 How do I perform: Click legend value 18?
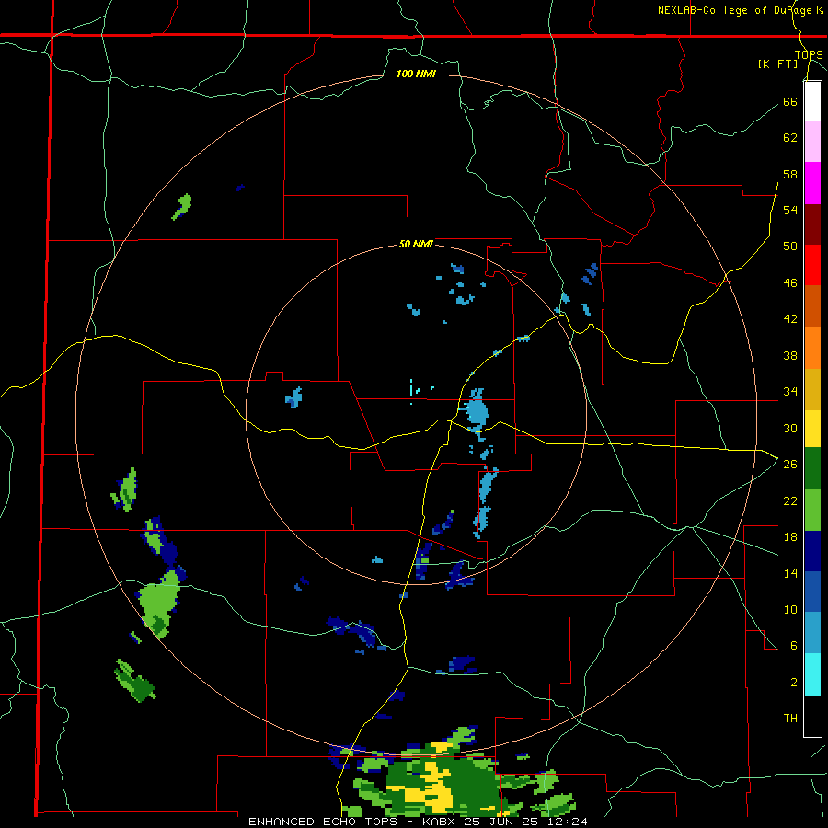790,537
